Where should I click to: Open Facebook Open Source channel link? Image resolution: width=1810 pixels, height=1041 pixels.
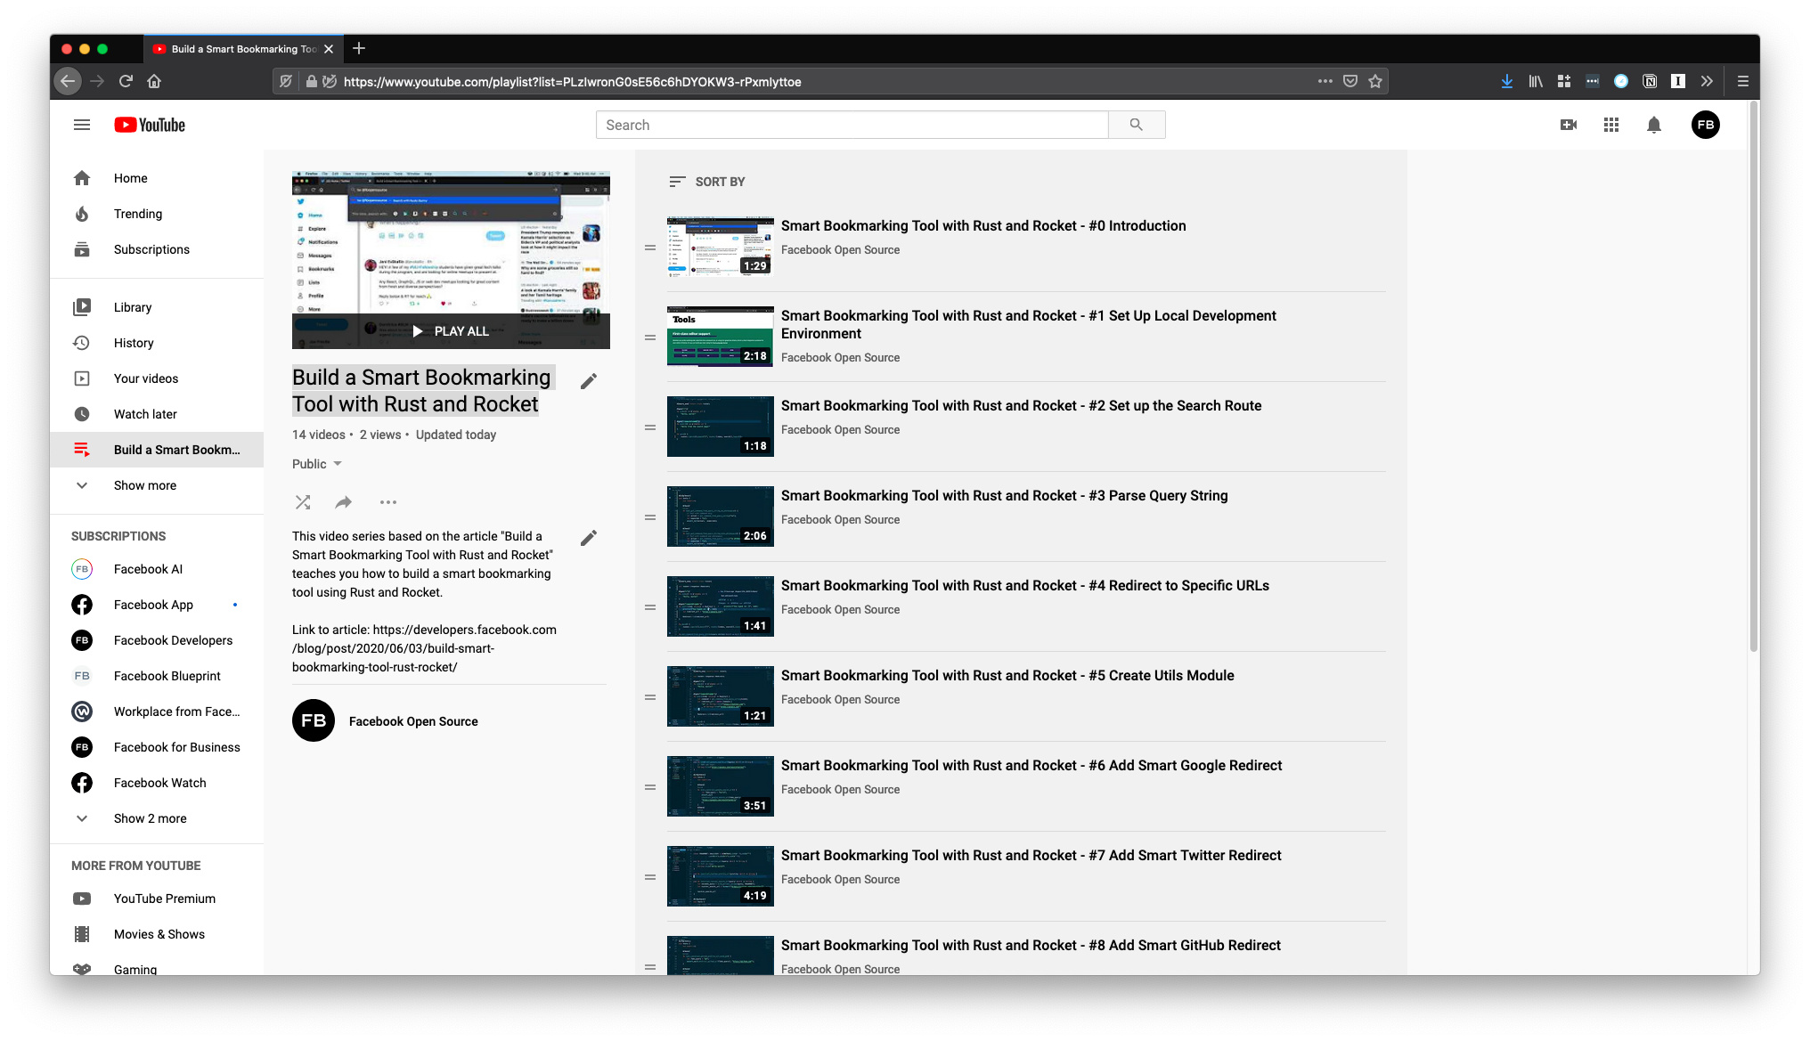pos(413,721)
